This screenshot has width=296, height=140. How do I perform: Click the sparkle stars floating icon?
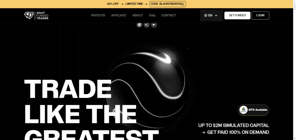(x=147, y=25)
